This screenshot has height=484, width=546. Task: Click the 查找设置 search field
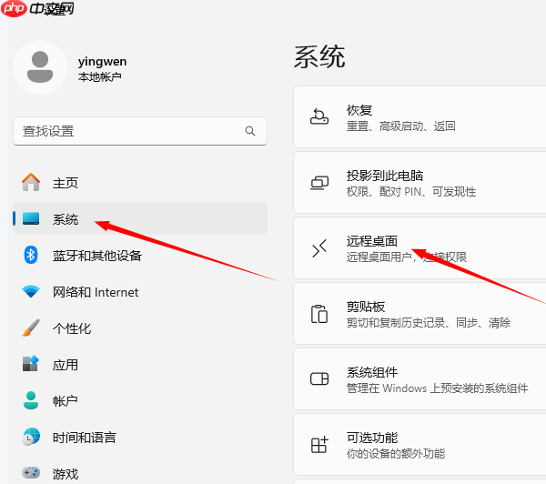pyautogui.click(x=140, y=131)
